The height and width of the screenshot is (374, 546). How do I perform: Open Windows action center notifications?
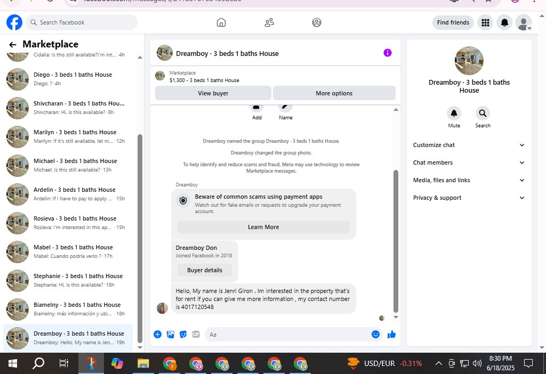(528, 363)
